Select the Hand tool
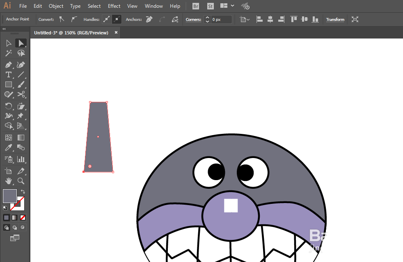The height and width of the screenshot is (262, 403). pyautogui.click(x=9, y=181)
